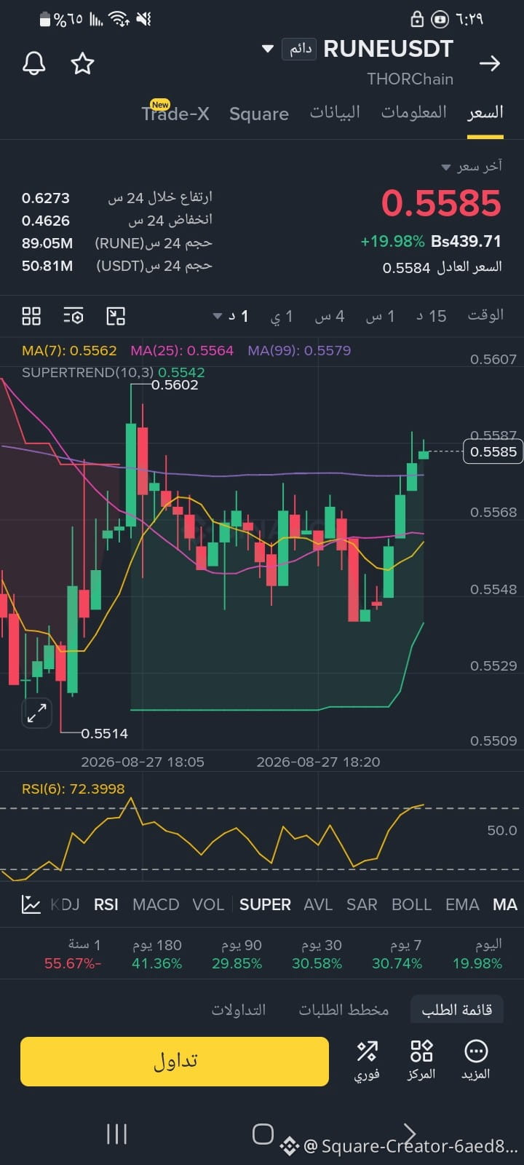524x1165 pixels.
Task: Open the Trade-X tab
Action: click(175, 114)
